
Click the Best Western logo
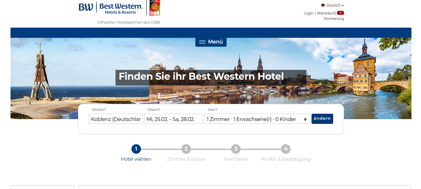111,8
